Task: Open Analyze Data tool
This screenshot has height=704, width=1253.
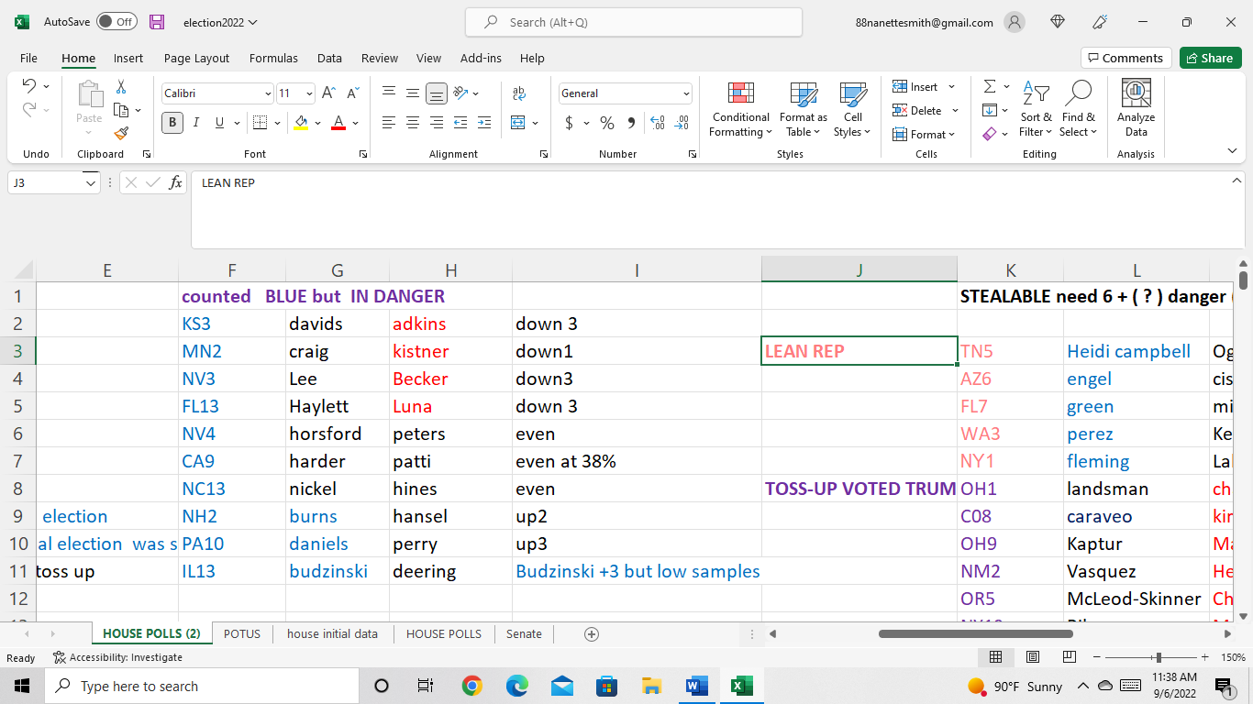Action: (1136, 109)
